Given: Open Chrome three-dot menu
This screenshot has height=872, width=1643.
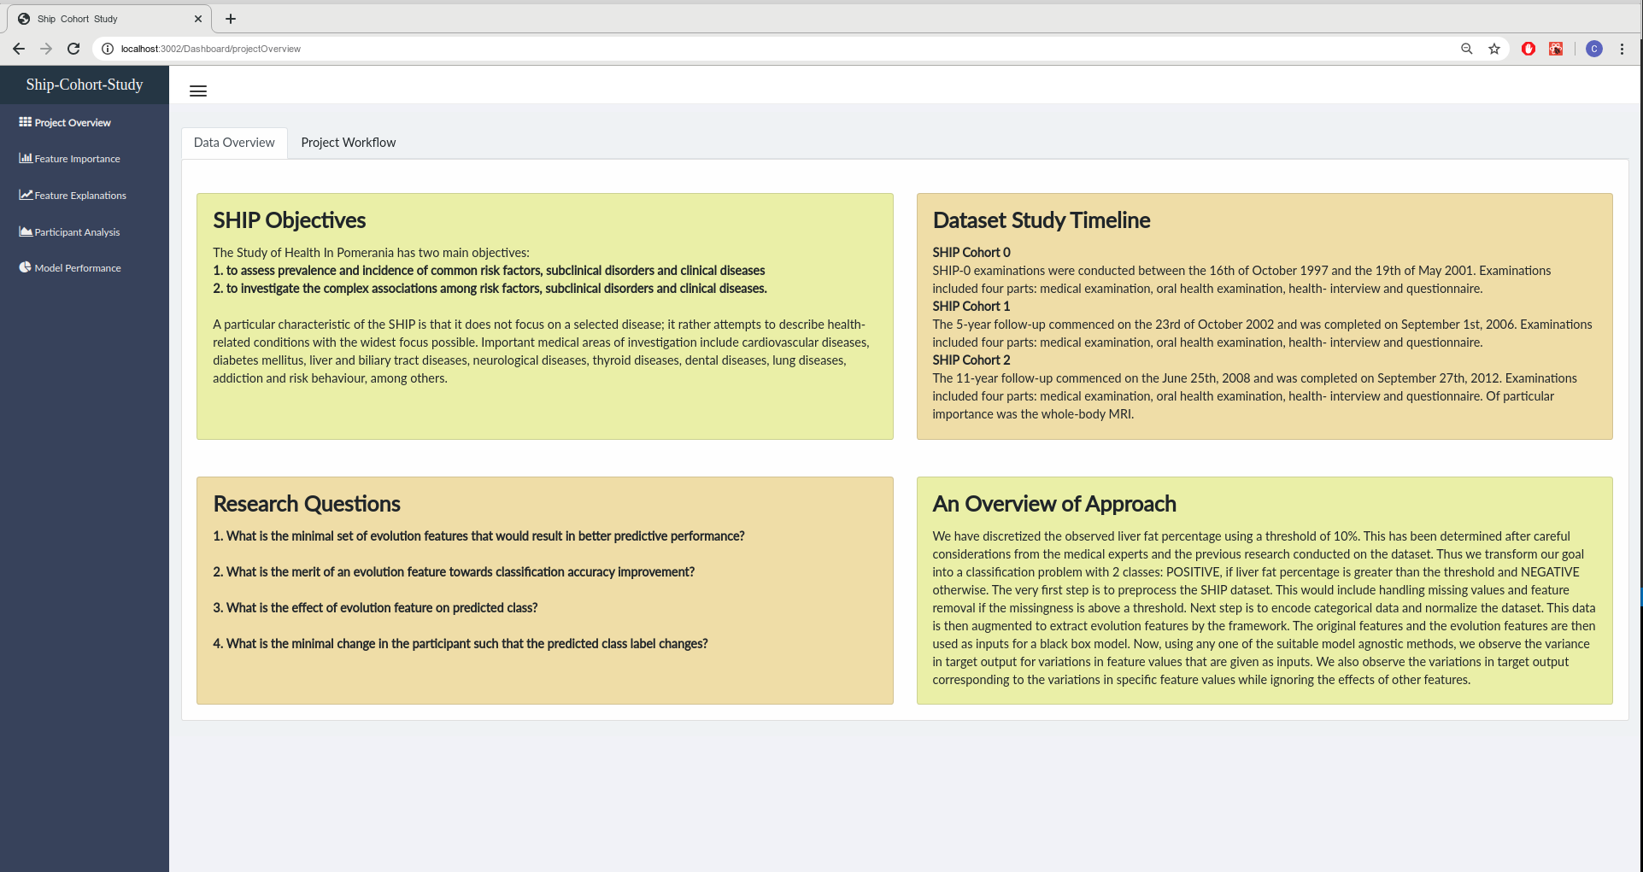Looking at the screenshot, I should coord(1622,49).
